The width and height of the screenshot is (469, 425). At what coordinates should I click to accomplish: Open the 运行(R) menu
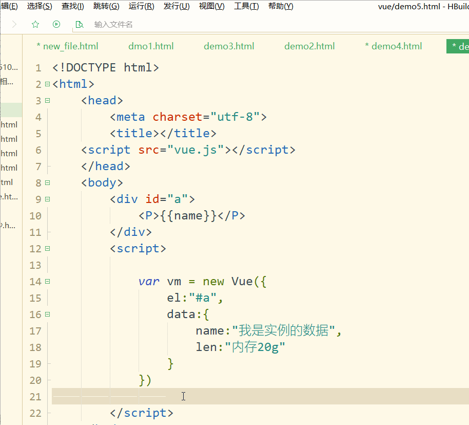click(142, 6)
